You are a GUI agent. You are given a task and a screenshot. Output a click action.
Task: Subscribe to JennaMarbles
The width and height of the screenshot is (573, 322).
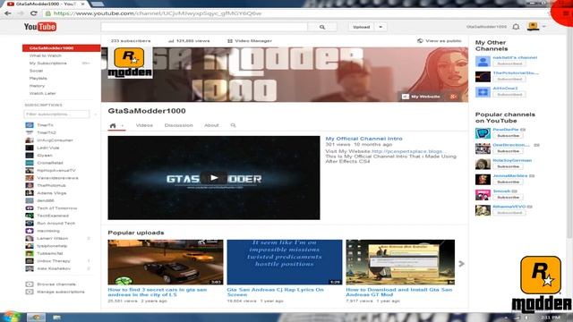tap(508, 182)
